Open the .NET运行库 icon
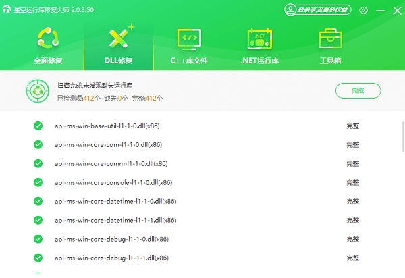This screenshot has height=278, width=405. (x=260, y=39)
